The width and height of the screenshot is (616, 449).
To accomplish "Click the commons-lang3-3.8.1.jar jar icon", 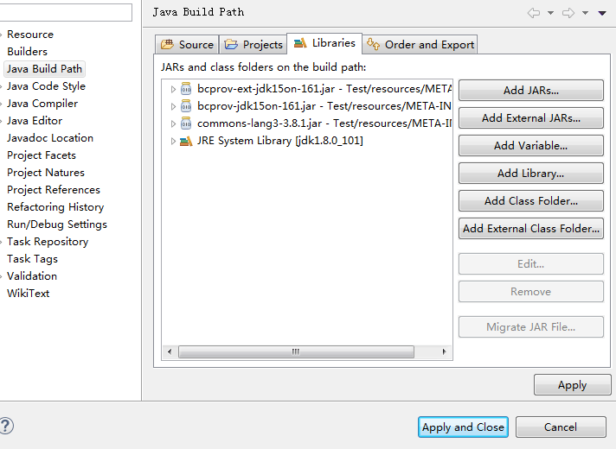I will tap(186, 123).
